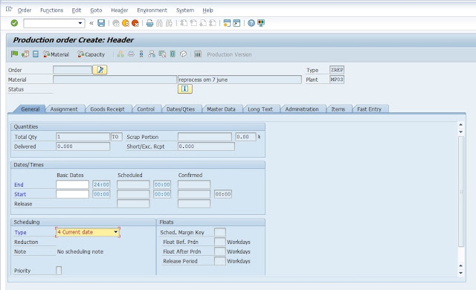476x290 pixels.
Task: Switch to the Items tab
Action: [338, 109]
